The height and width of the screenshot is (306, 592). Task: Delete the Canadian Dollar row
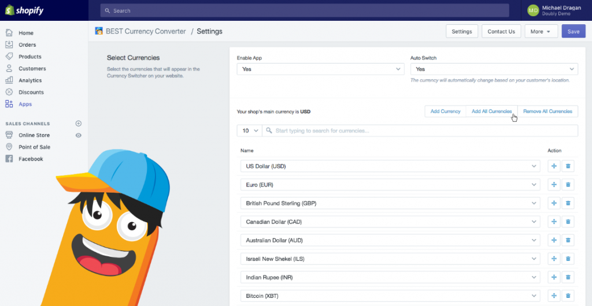568,222
